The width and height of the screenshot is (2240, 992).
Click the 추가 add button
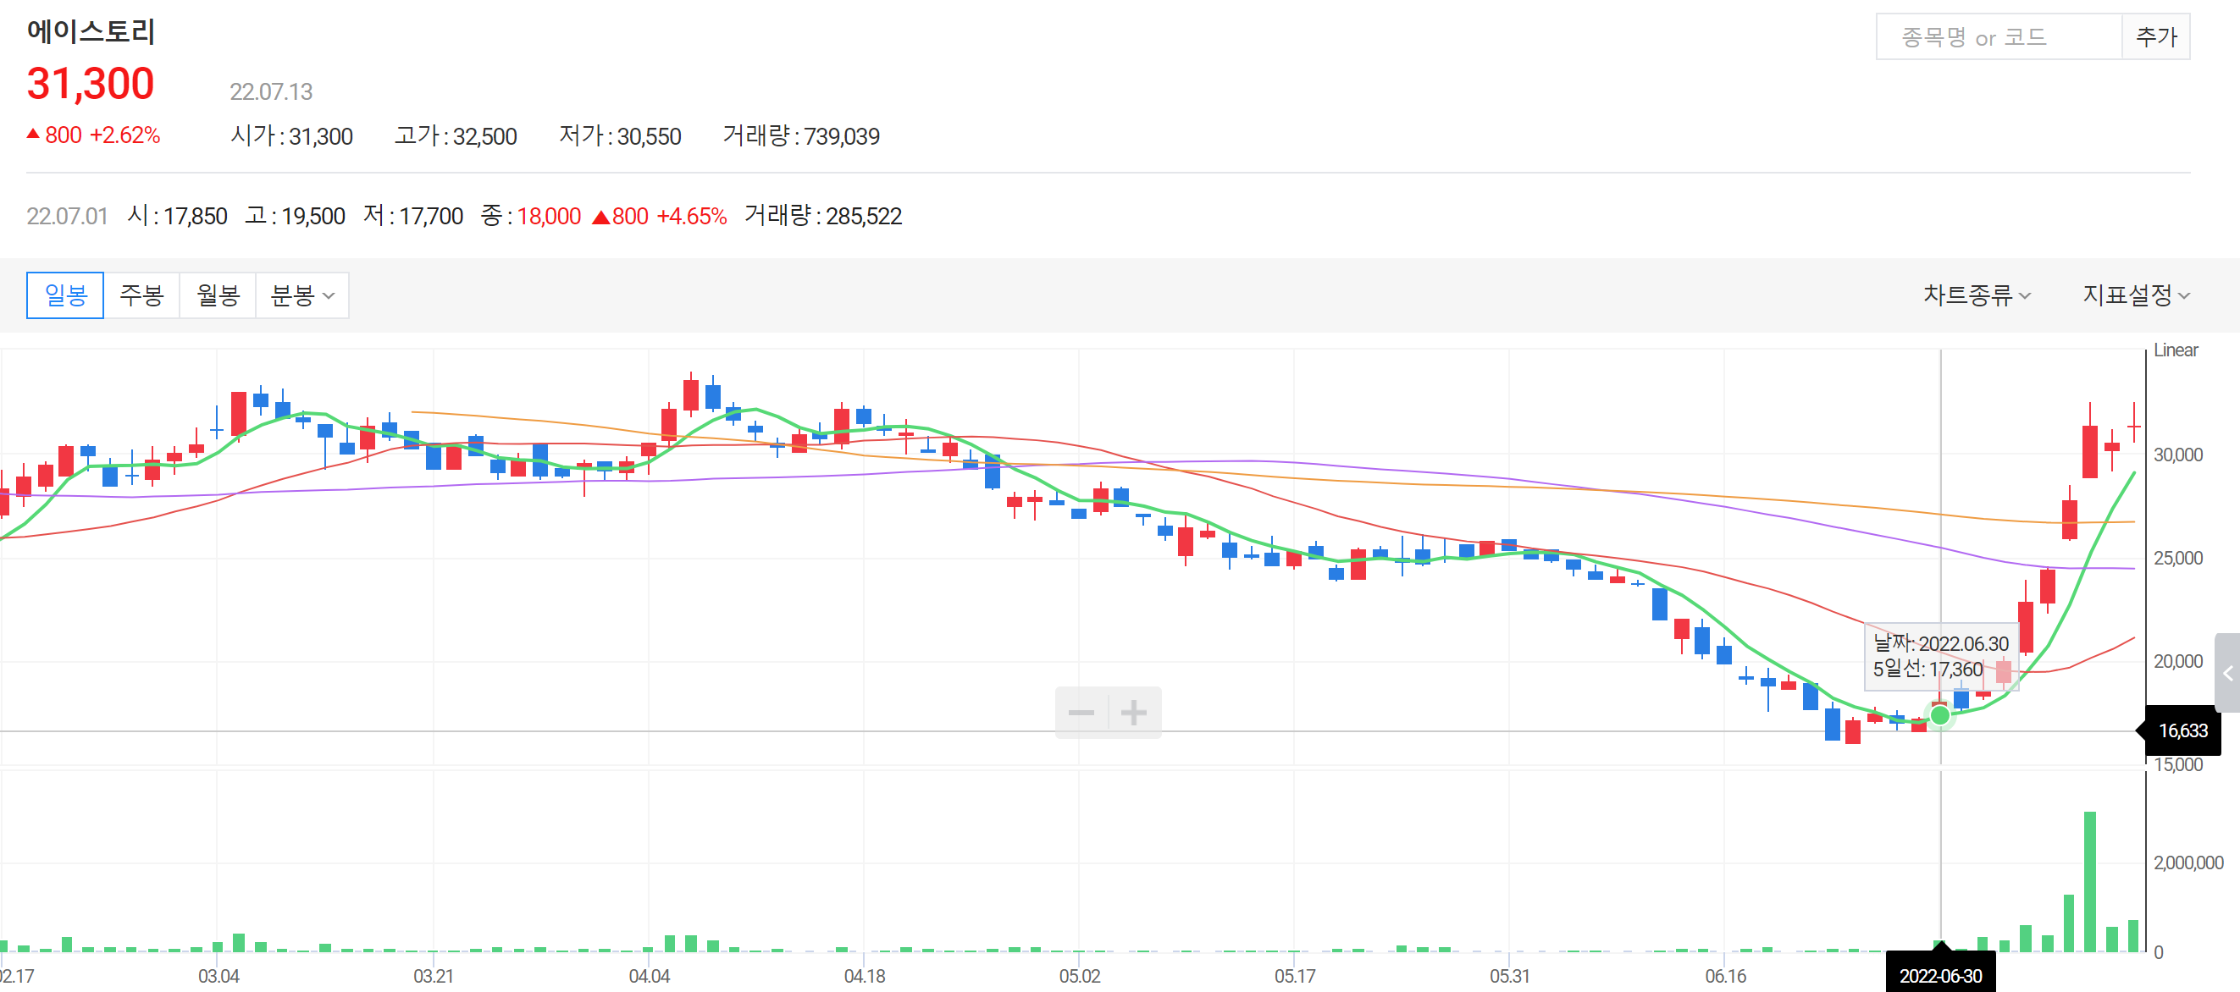click(2155, 36)
